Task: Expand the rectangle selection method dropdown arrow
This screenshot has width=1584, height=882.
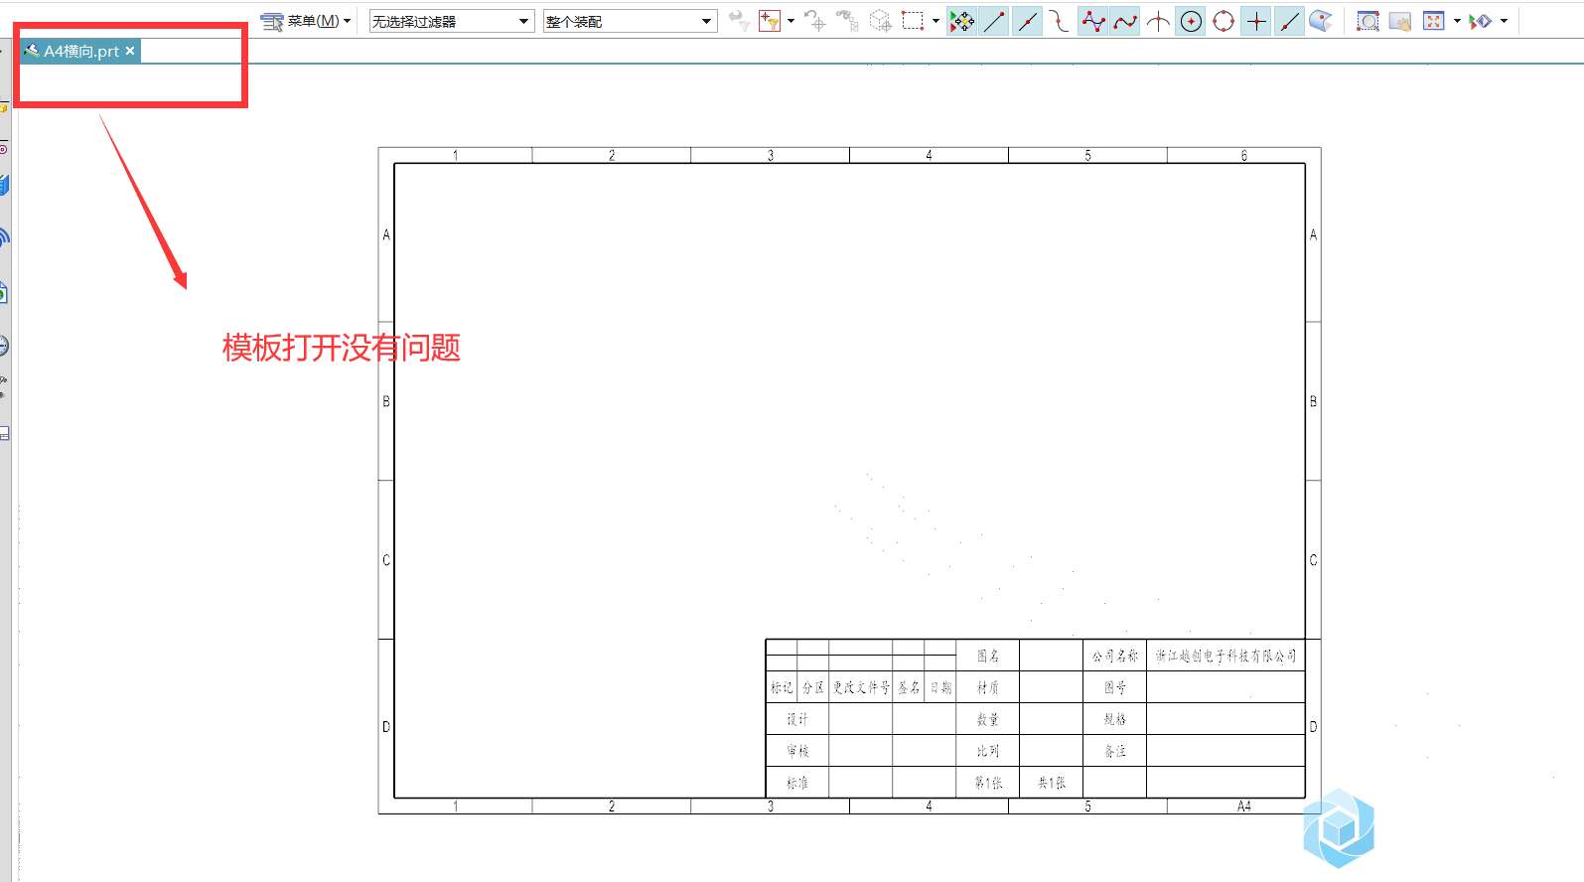Action: coord(936,21)
